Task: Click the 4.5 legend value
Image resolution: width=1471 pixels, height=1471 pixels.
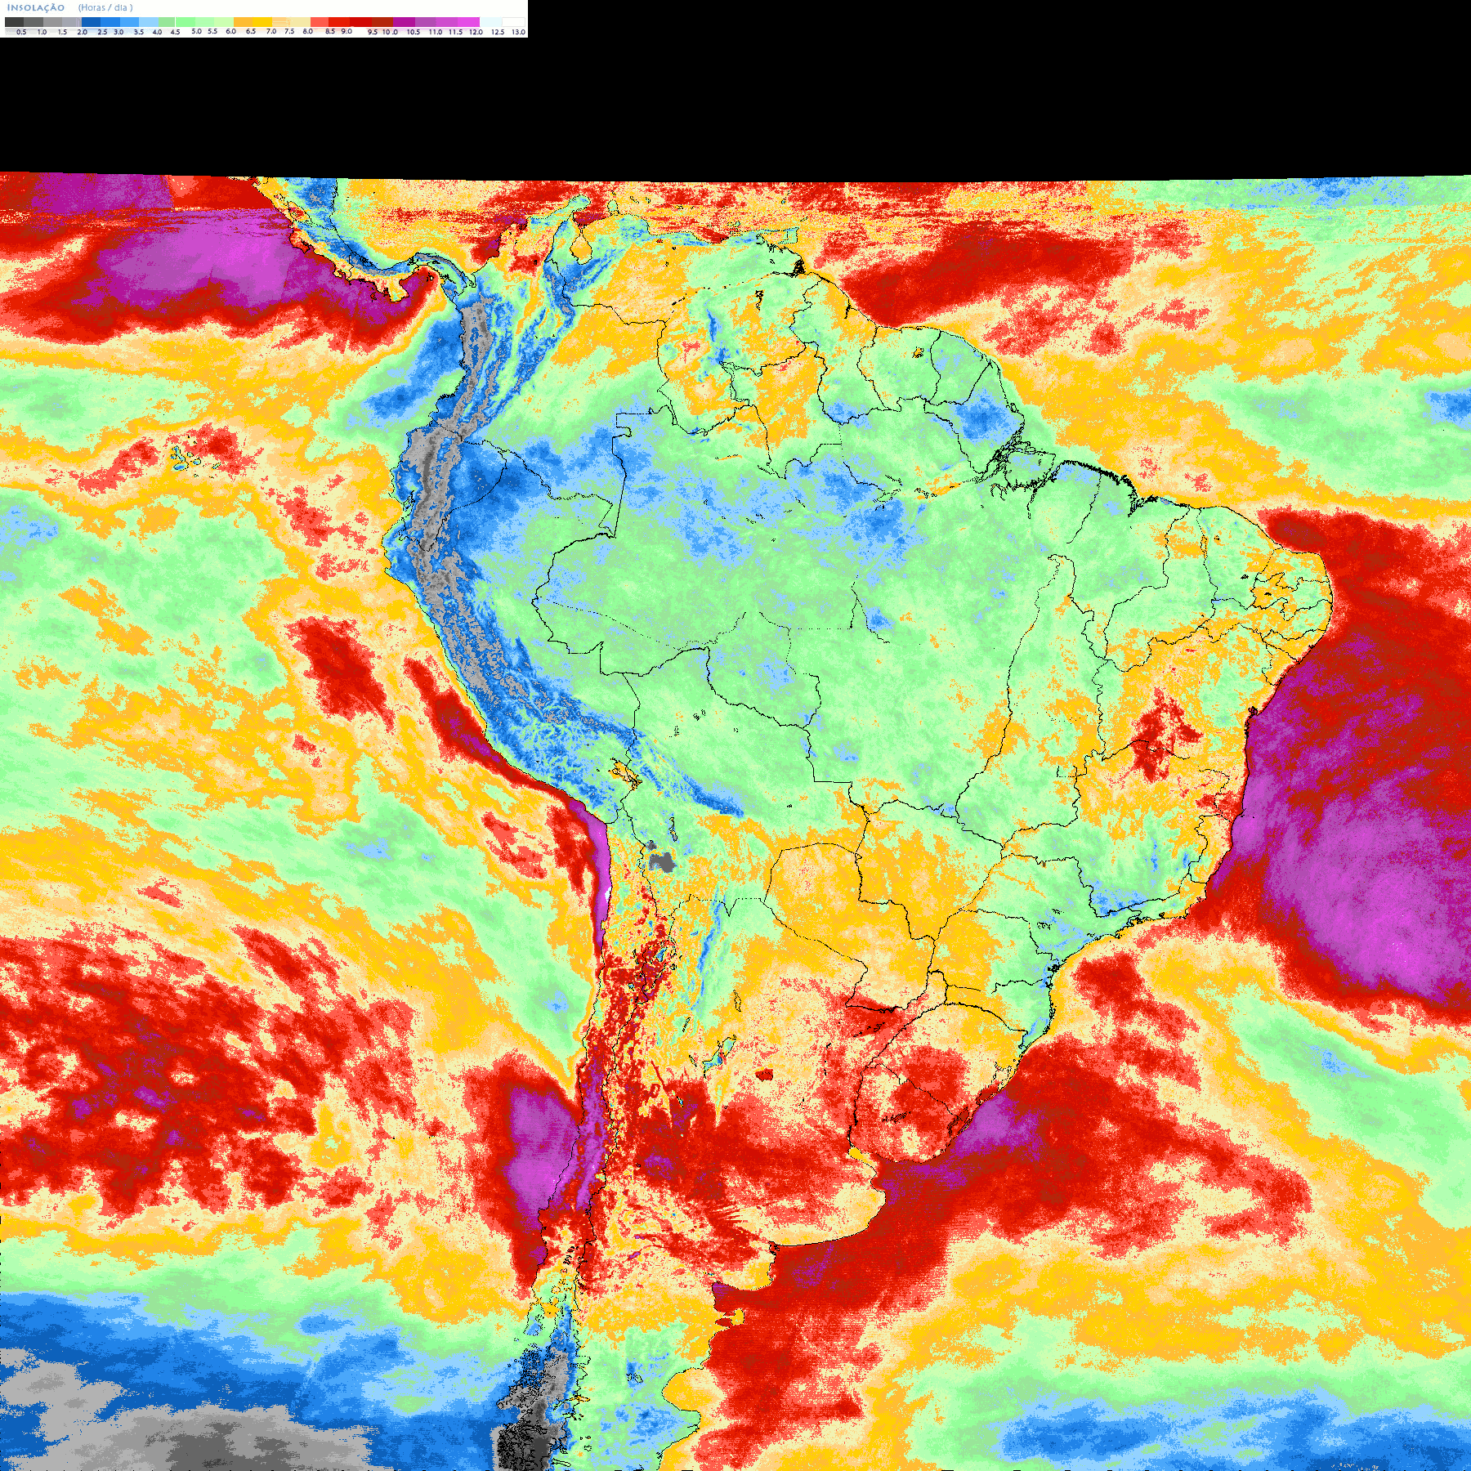Action: (x=175, y=32)
